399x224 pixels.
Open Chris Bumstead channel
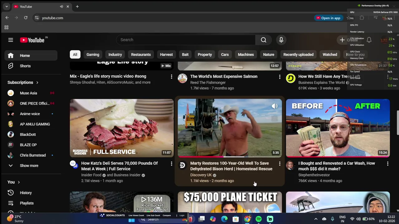tap(31, 155)
